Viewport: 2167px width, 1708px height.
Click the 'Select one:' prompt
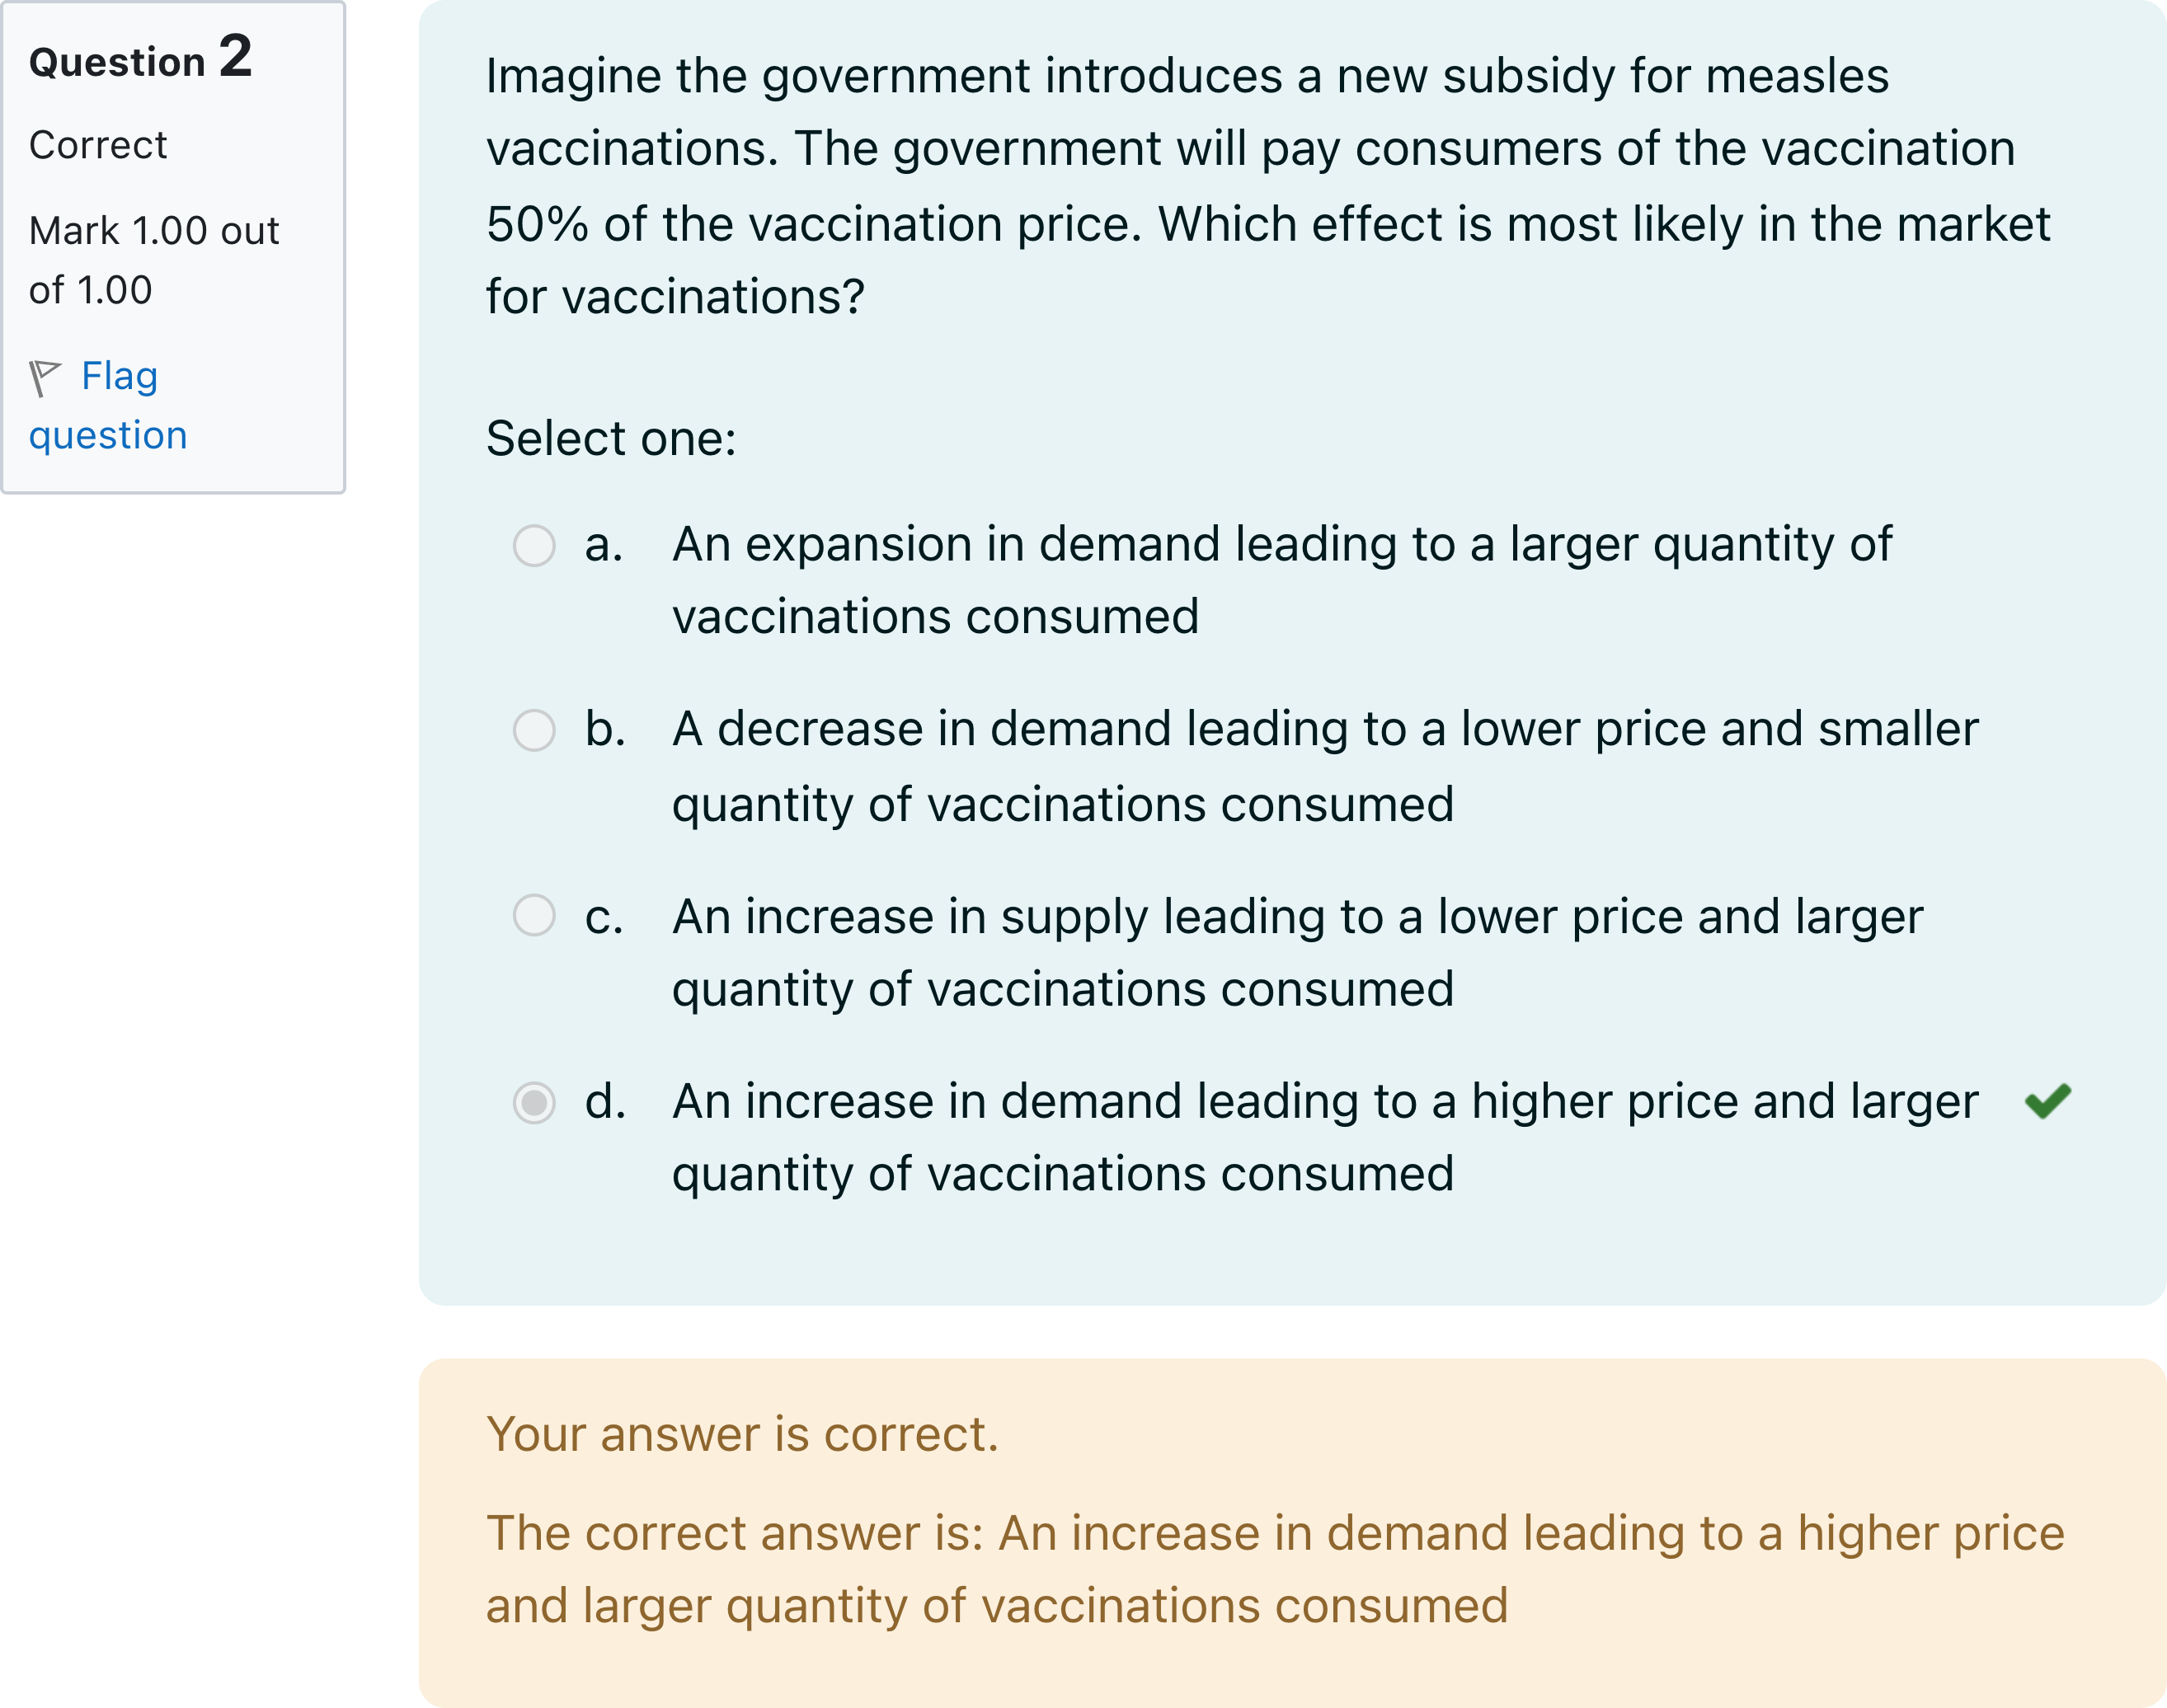click(611, 438)
